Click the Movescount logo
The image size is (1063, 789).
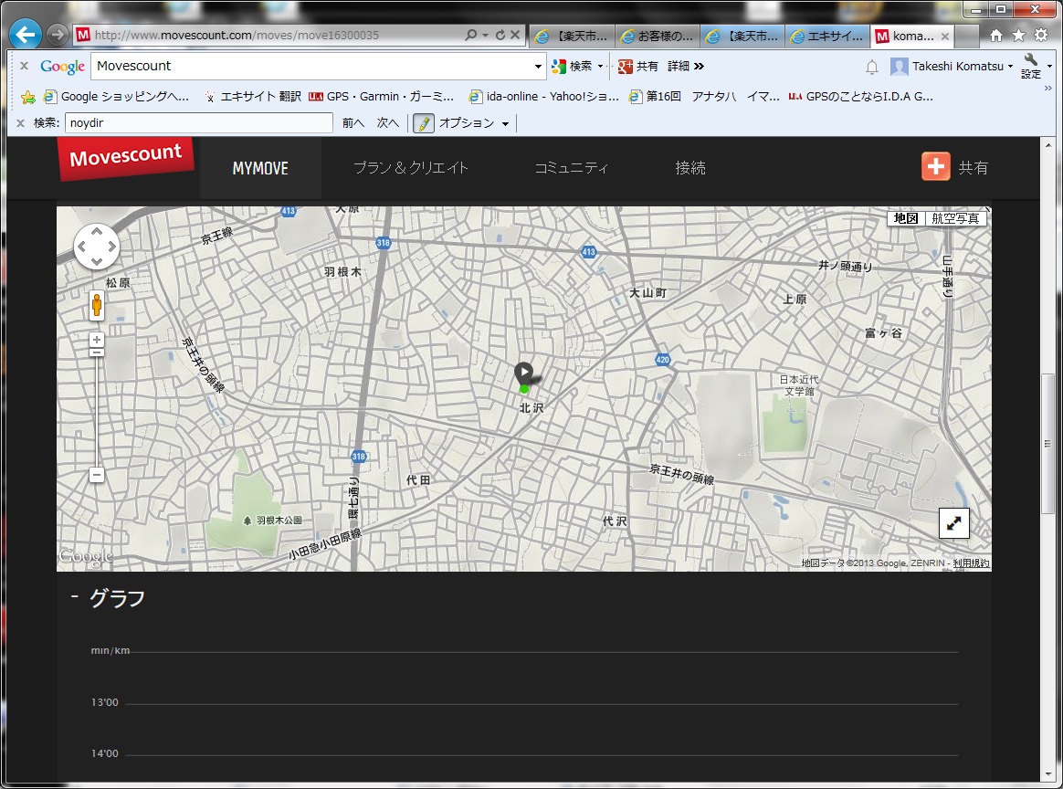[x=125, y=158]
